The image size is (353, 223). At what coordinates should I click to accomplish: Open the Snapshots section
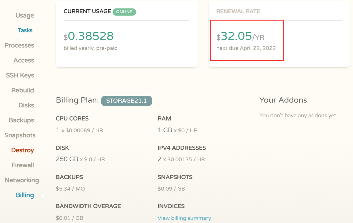tap(20, 135)
